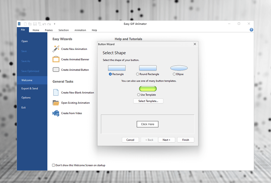This screenshot has width=271, height=183.
Task: Click the Next > wizard button
Action: pyautogui.click(x=167, y=140)
